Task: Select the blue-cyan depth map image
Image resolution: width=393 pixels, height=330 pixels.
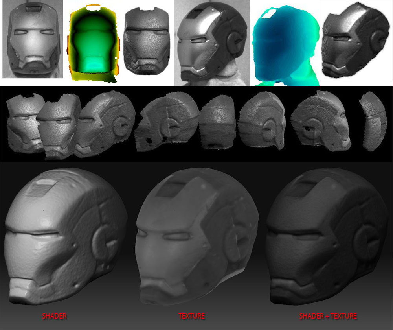Action: 286,46
